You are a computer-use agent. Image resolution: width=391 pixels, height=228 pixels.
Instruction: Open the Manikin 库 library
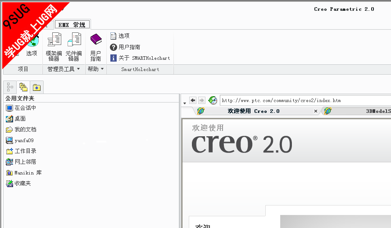pyautogui.click(x=24, y=173)
